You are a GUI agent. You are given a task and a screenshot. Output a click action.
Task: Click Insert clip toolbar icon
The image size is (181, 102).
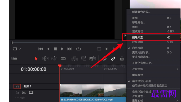pyautogui.click(x=74, y=59)
